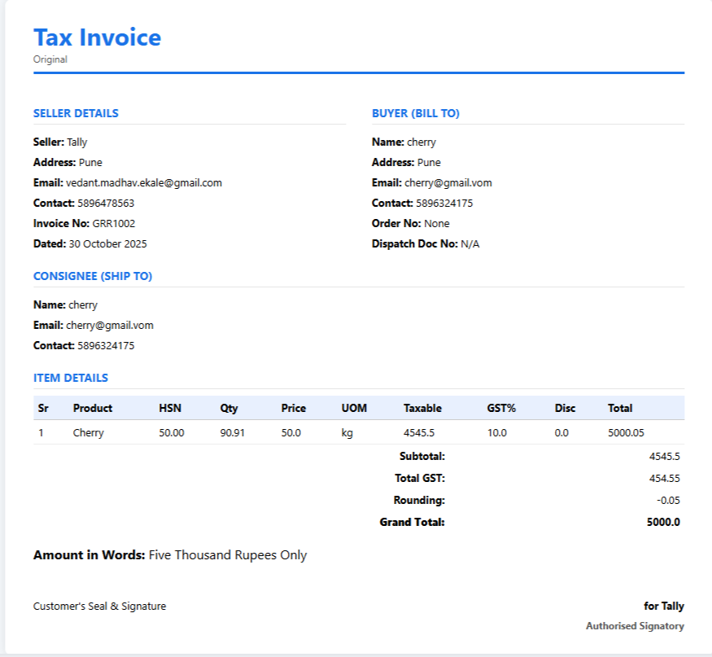Click the Tax Invoice title

tap(97, 37)
